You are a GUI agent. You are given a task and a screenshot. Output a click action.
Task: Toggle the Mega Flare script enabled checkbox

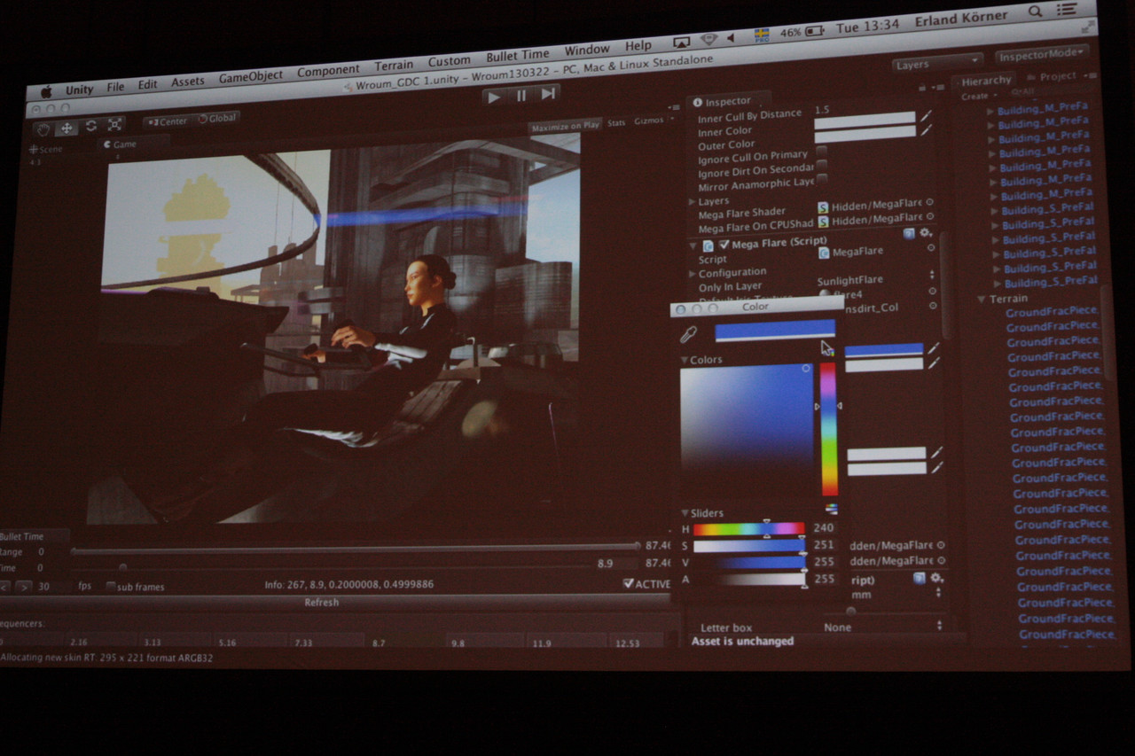[724, 244]
